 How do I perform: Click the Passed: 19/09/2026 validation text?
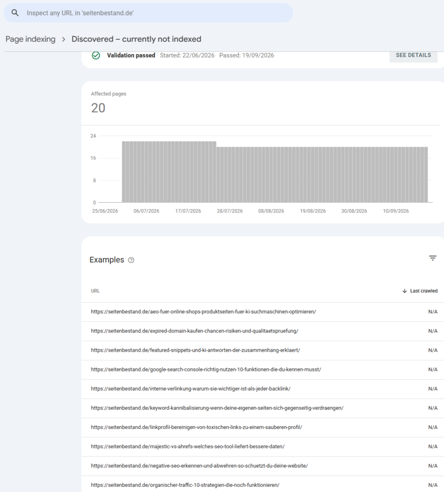[247, 55]
